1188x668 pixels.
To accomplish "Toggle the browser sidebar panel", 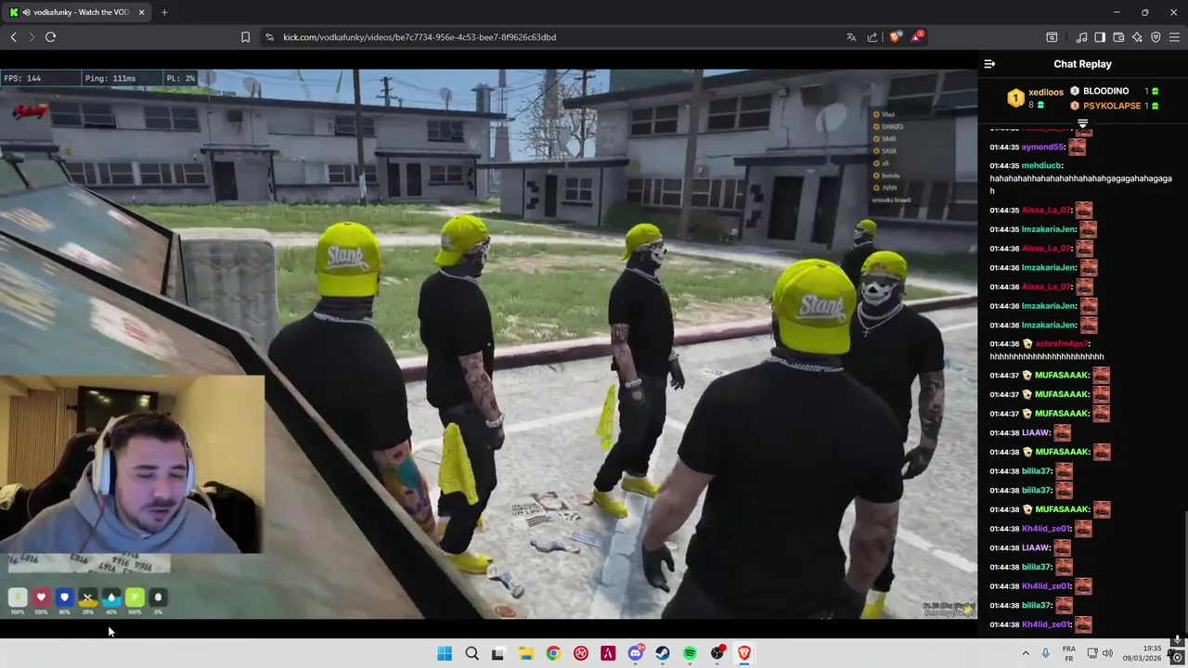I will (x=1100, y=37).
